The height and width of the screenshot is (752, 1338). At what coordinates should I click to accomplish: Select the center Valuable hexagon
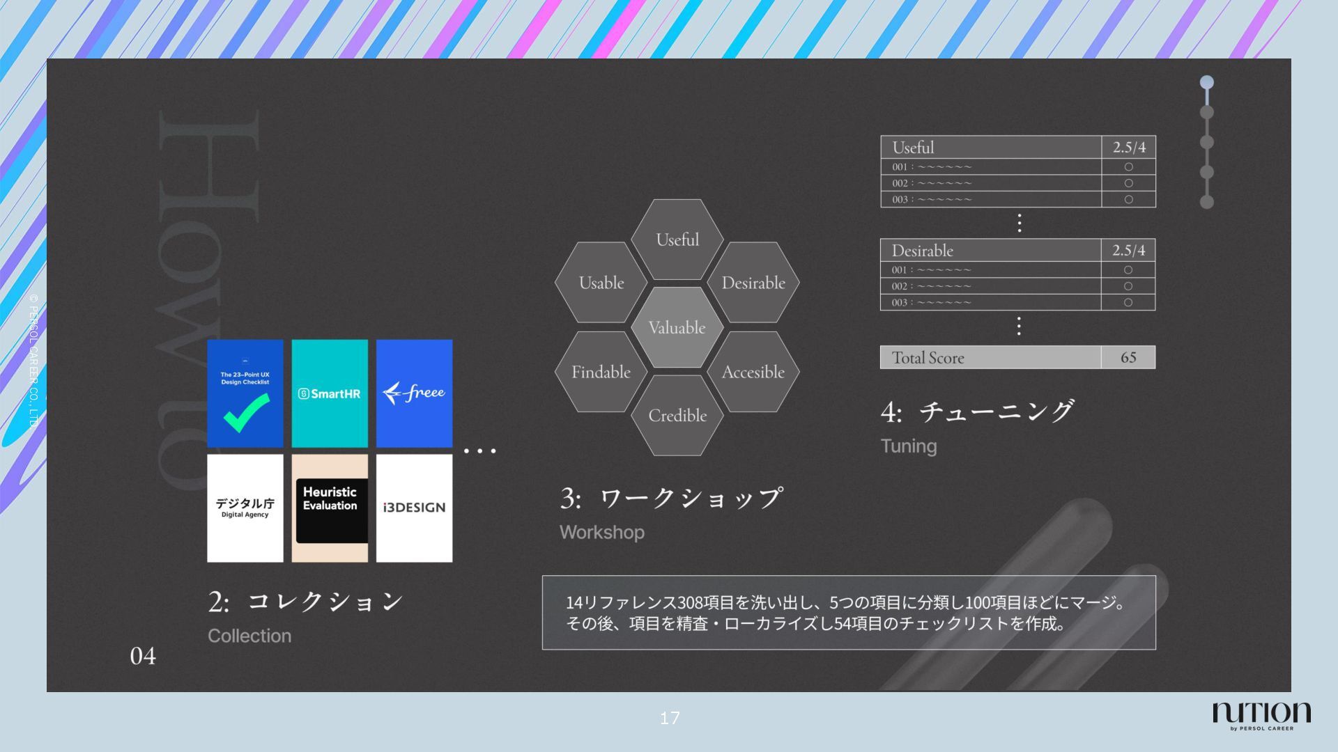click(x=677, y=327)
